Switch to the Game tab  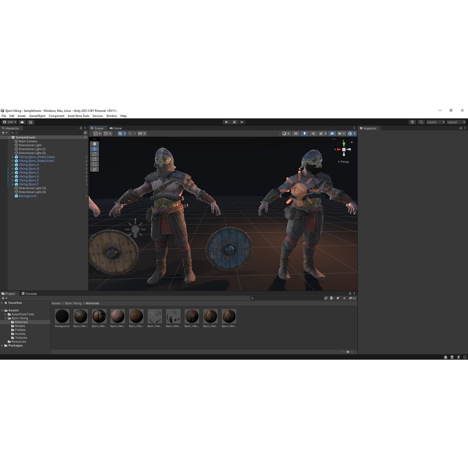(x=116, y=128)
